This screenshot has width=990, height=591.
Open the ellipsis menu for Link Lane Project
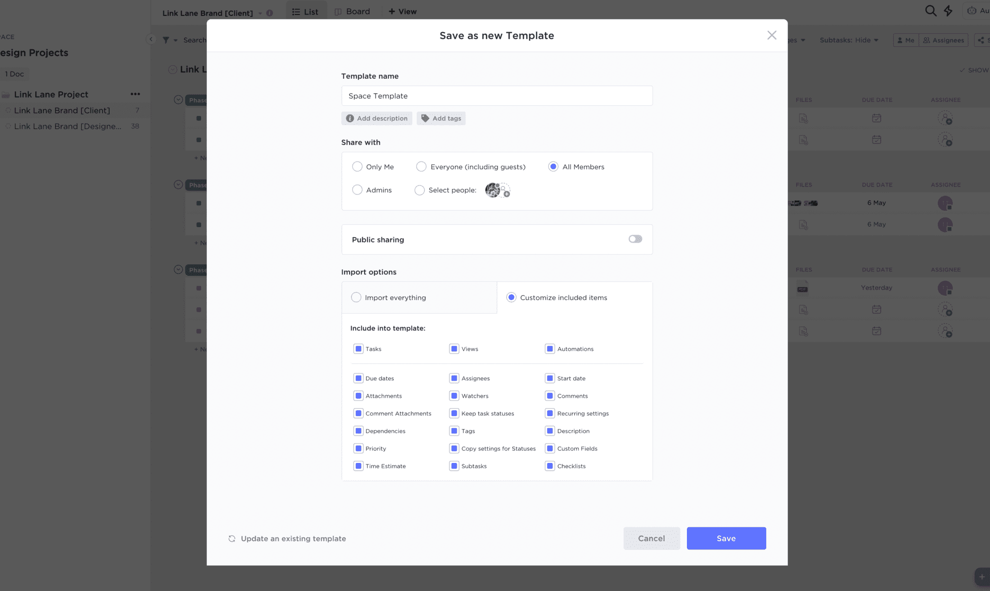(135, 94)
